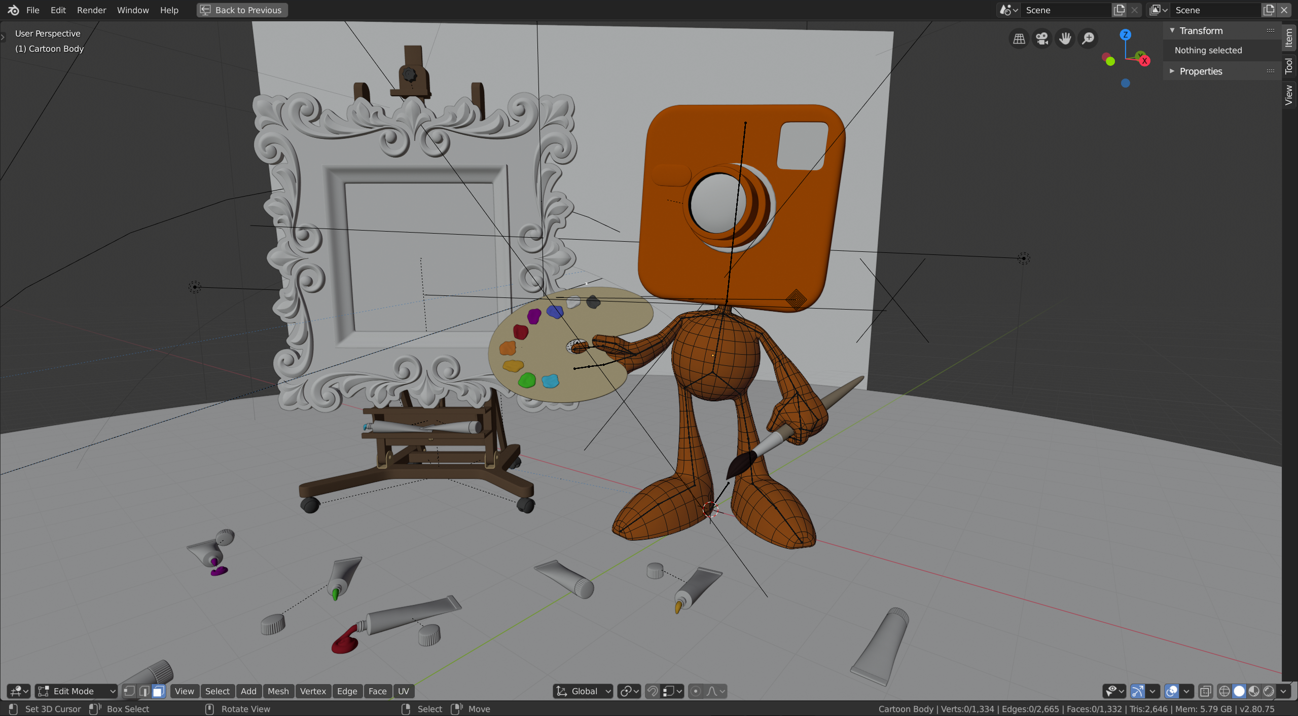The width and height of the screenshot is (1298, 716).
Task: Open the Window menu
Action: click(x=133, y=10)
